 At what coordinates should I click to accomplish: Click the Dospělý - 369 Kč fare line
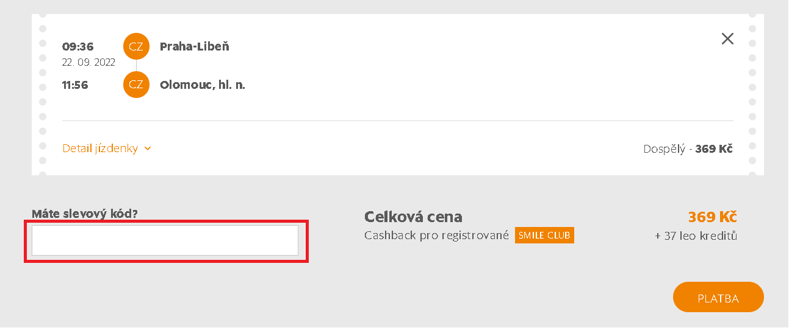coord(688,148)
